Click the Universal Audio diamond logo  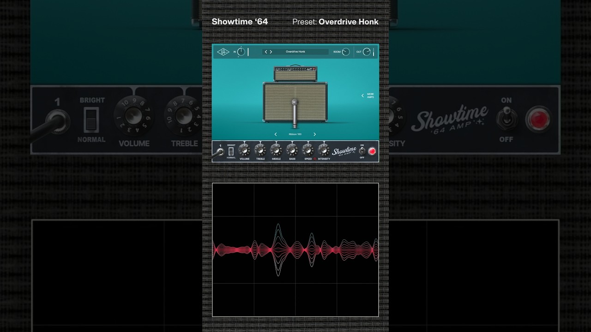pos(223,52)
